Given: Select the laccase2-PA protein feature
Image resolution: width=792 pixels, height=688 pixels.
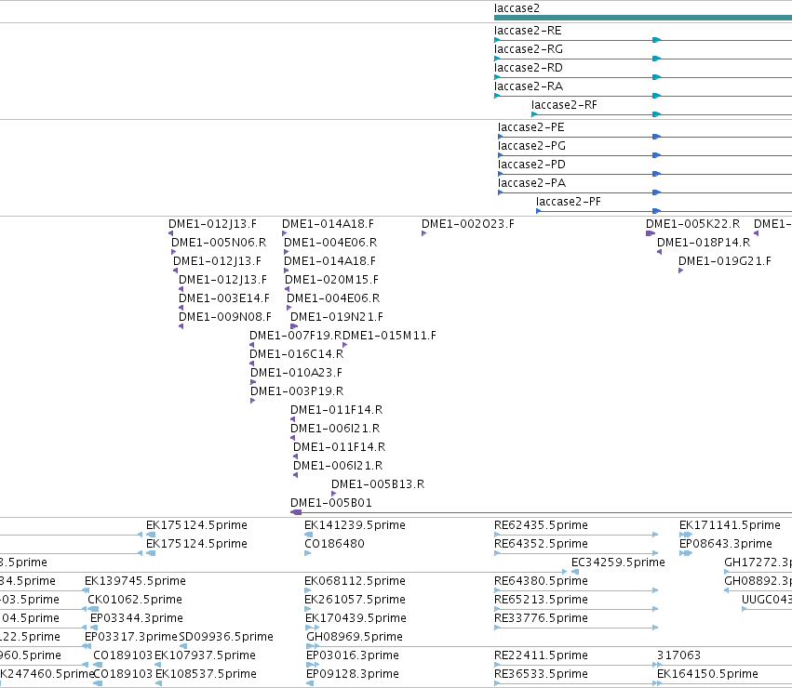Looking at the screenshot, I should coord(645,192).
